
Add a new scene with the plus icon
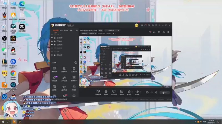click(77, 30)
